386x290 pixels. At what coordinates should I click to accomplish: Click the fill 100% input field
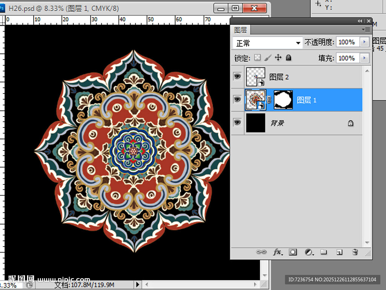(x=347, y=58)
